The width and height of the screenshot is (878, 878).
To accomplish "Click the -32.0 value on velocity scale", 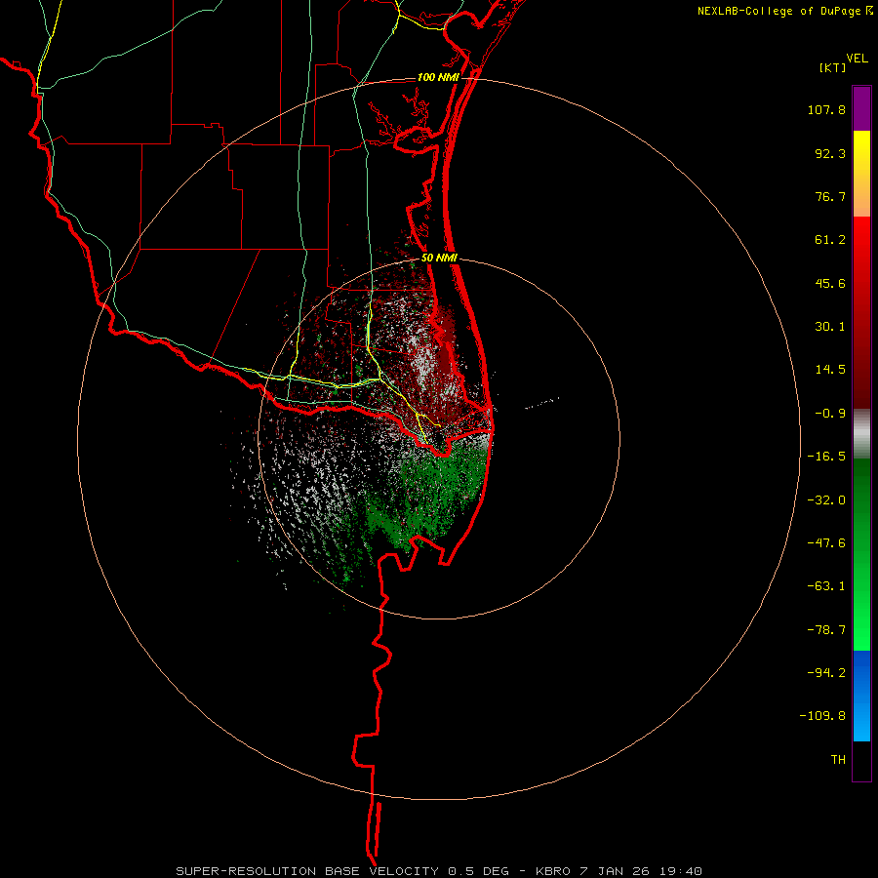I will click(826, 500).
